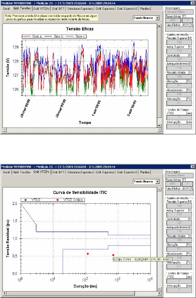This screenshot has width=196, height=298.
Task: Click Faixa Flicker field in Tensão Eficaz window
Action: 179,29
